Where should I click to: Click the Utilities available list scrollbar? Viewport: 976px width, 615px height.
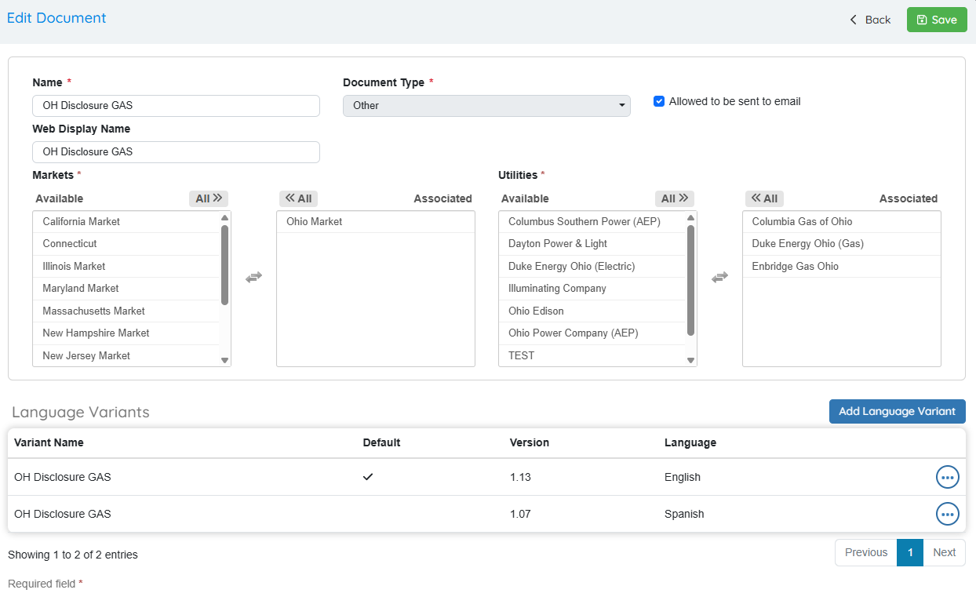(691, 280)
